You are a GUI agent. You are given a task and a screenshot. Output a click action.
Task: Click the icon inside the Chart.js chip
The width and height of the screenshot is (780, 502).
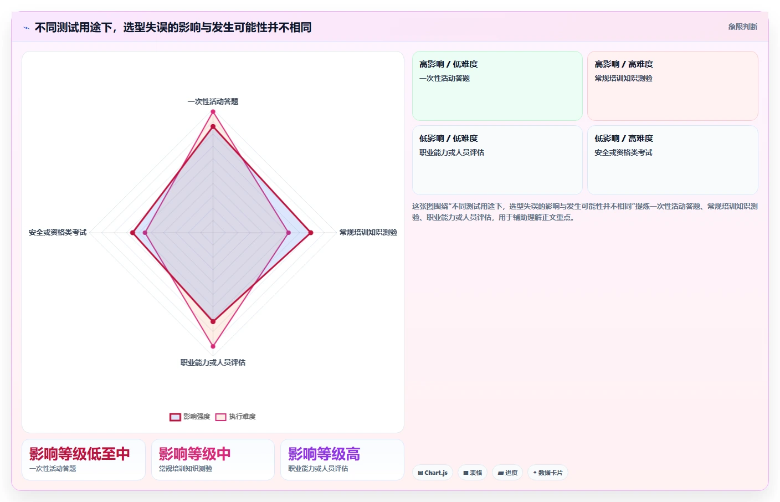click(x=420, y=473)
